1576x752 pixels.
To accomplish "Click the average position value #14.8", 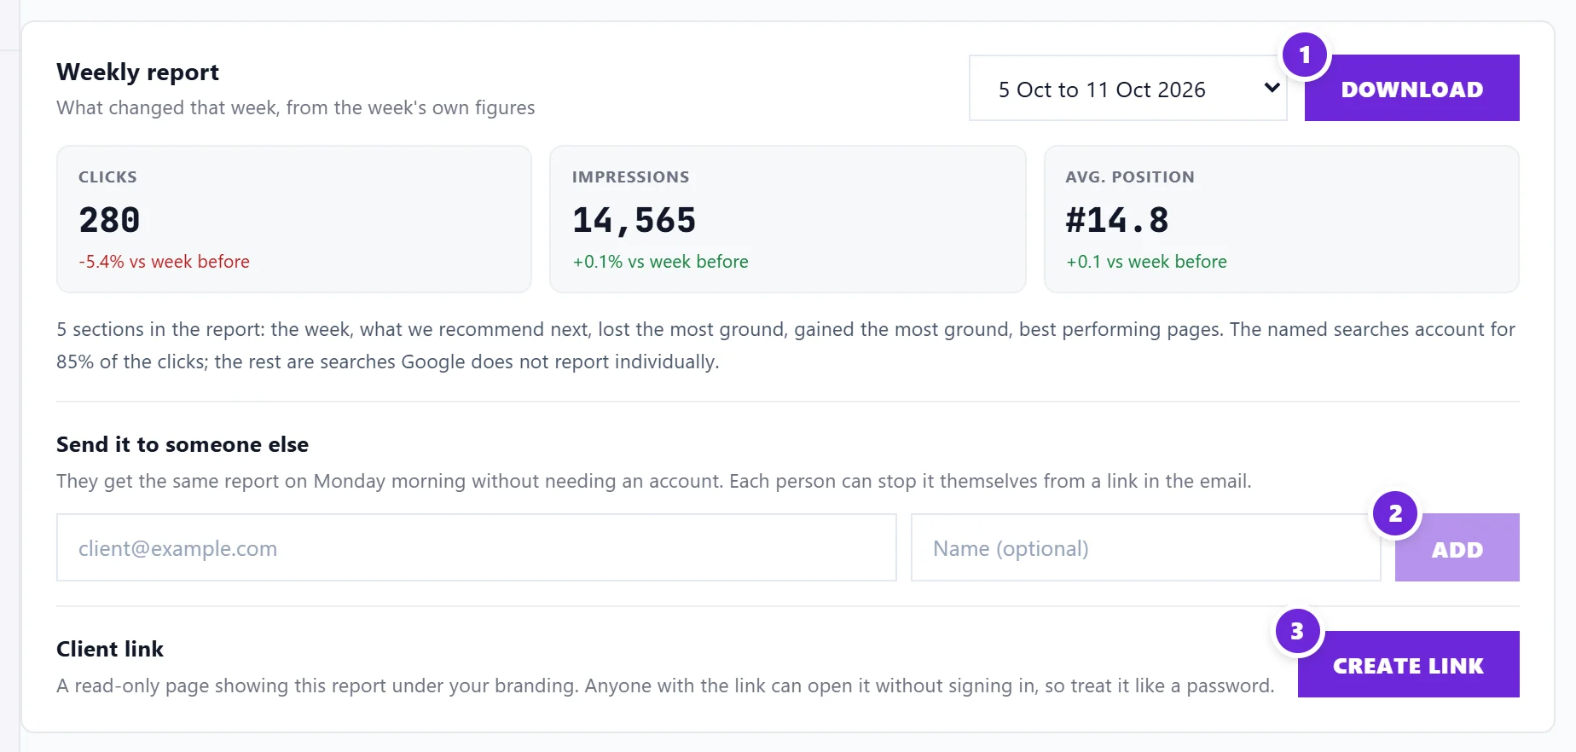I will pos(1116,220).
